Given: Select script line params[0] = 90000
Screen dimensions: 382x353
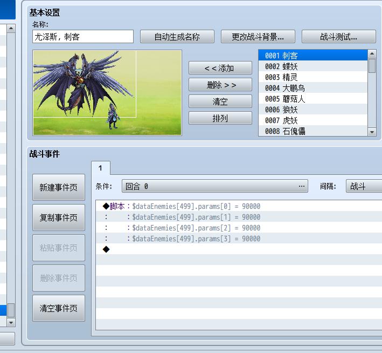Looking at the screenshot, I should point(239,206).
